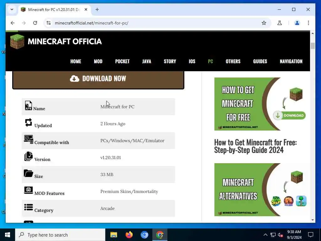Viewport: 321px width, 241px height.
Task: View site information icon in address bar
Action: (x=49, y=23)
